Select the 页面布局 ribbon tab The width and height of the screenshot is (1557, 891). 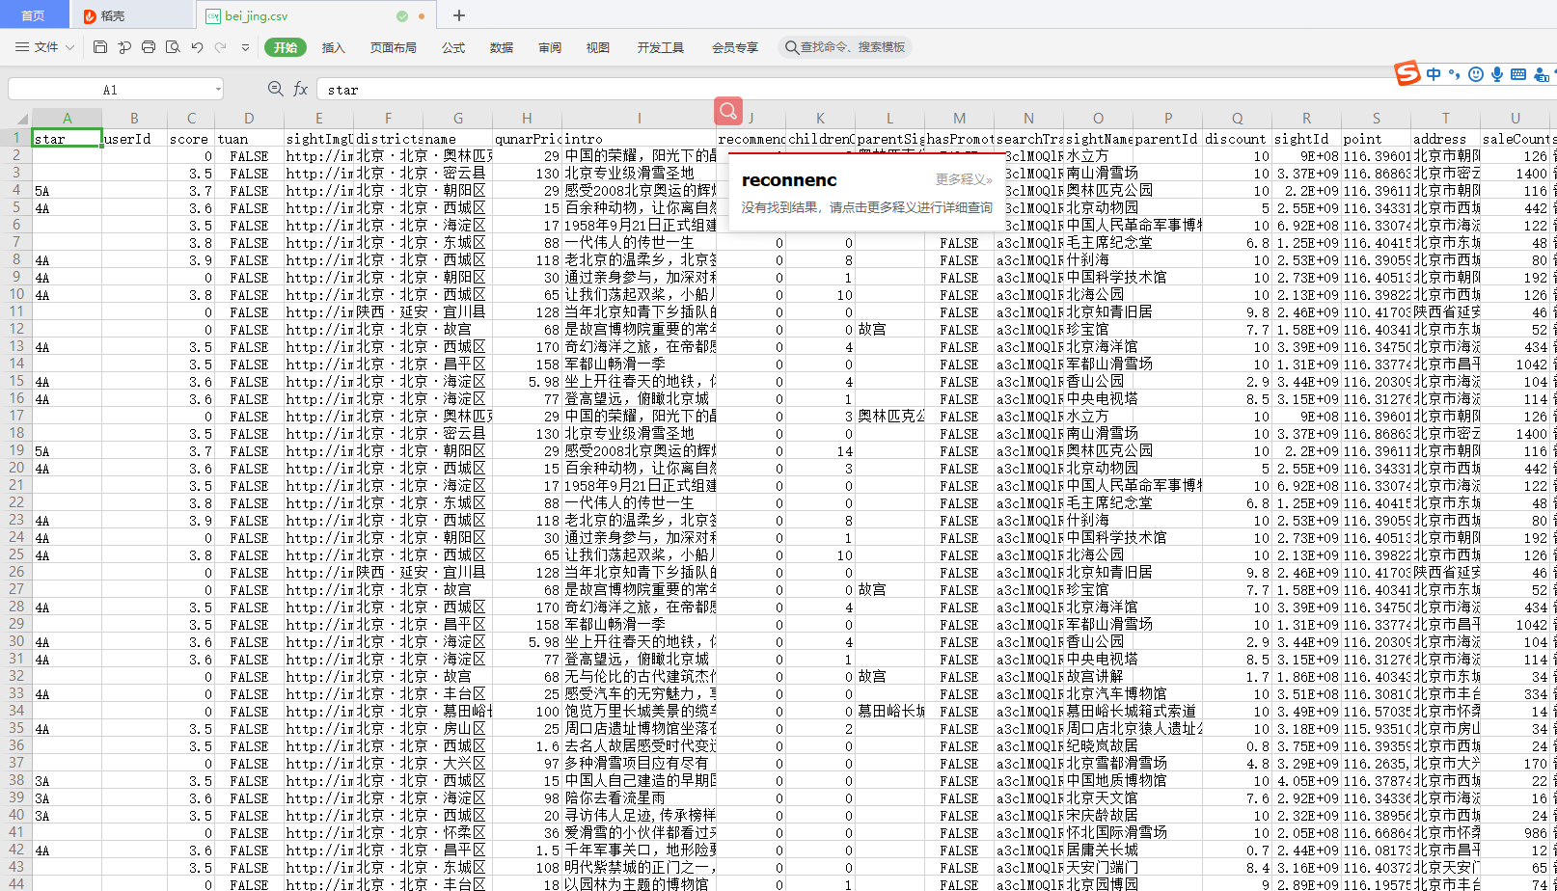click(x=394, y=47)
